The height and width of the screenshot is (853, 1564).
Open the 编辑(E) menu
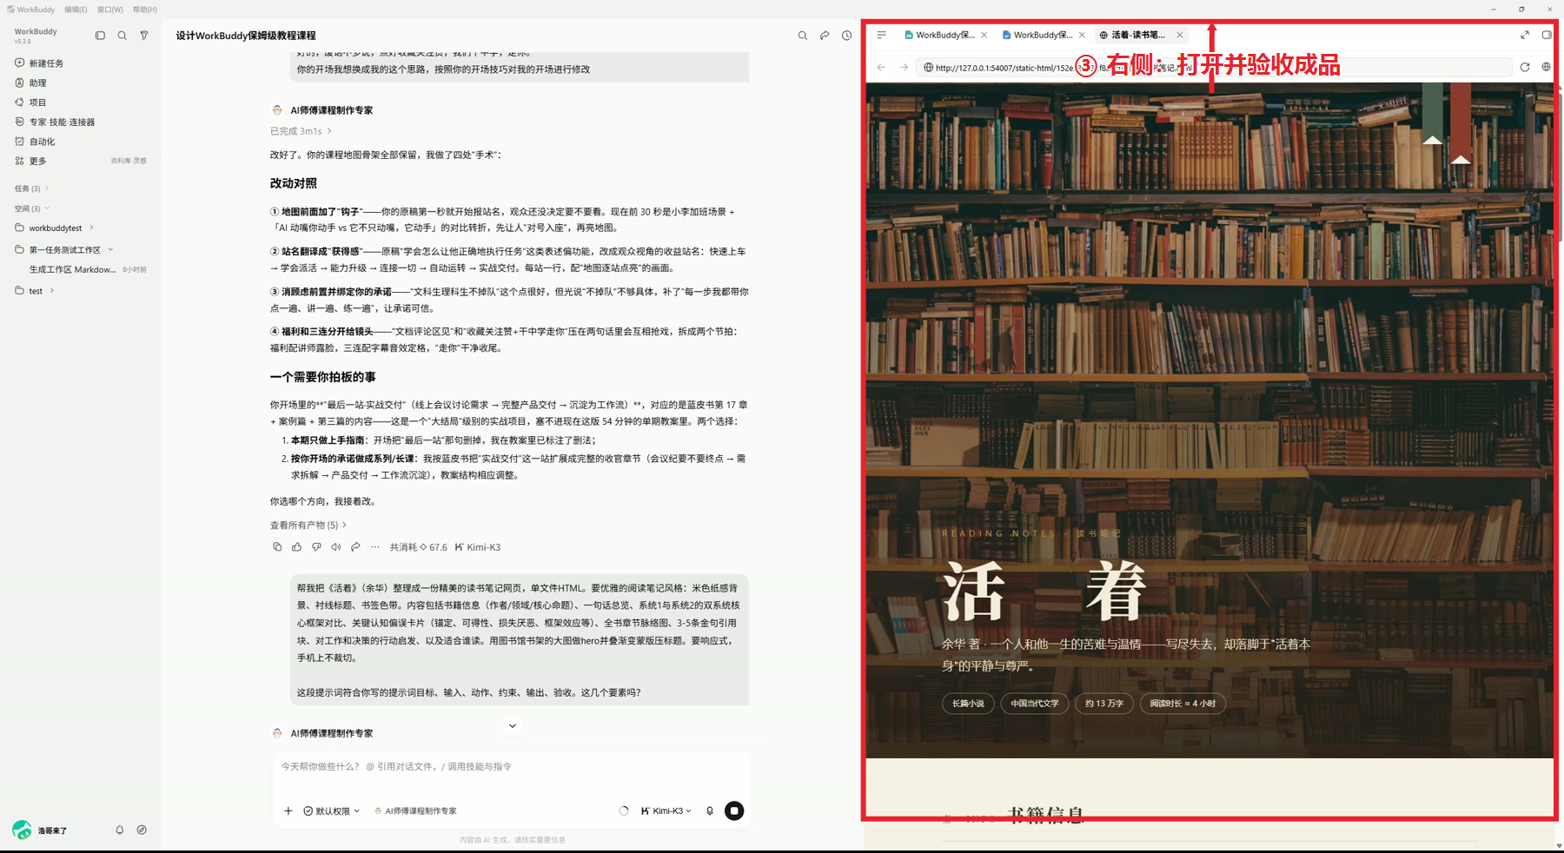tap(76, 10)
